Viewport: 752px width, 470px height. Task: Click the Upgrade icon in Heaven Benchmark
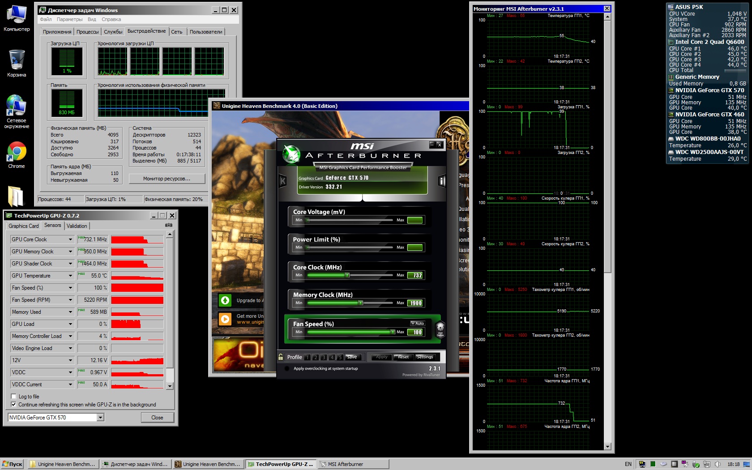[225, 300]
